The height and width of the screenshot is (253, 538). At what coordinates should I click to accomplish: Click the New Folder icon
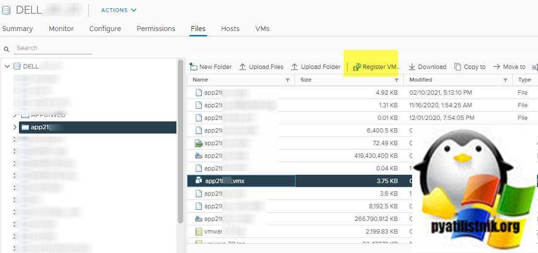coord(193,67)
